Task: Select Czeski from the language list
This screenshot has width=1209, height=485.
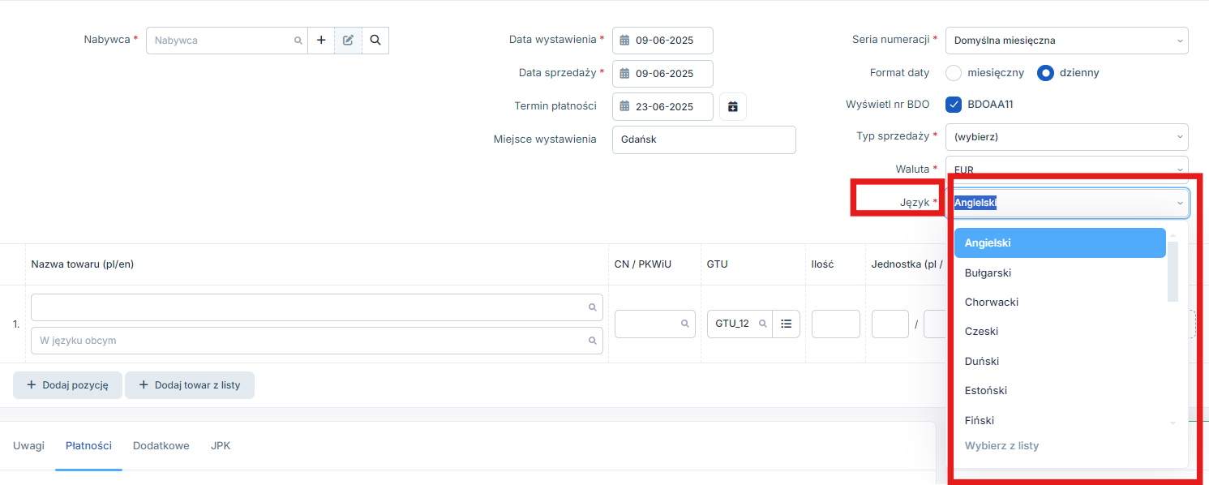Action: (x=1060, y=331)
